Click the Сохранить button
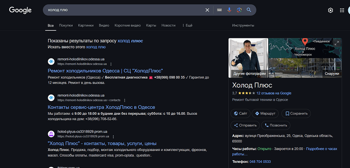This screenshot has width=350, height=168. tap(296, 113)
